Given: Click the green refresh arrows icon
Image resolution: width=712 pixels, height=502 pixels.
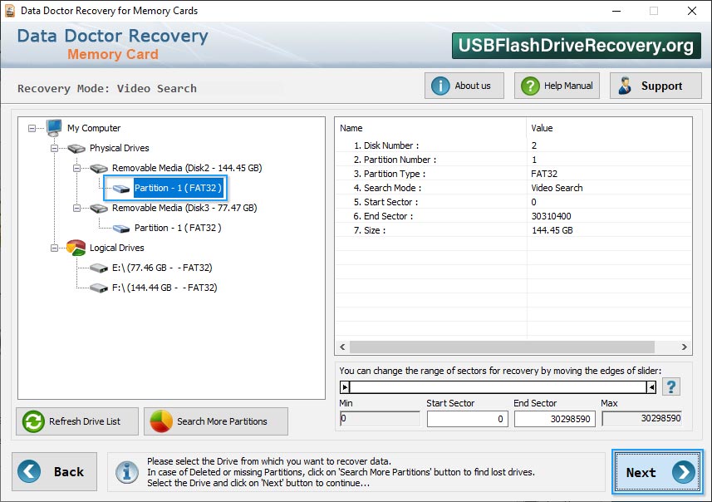Looking at the screenshot, I should coord(33,421).
